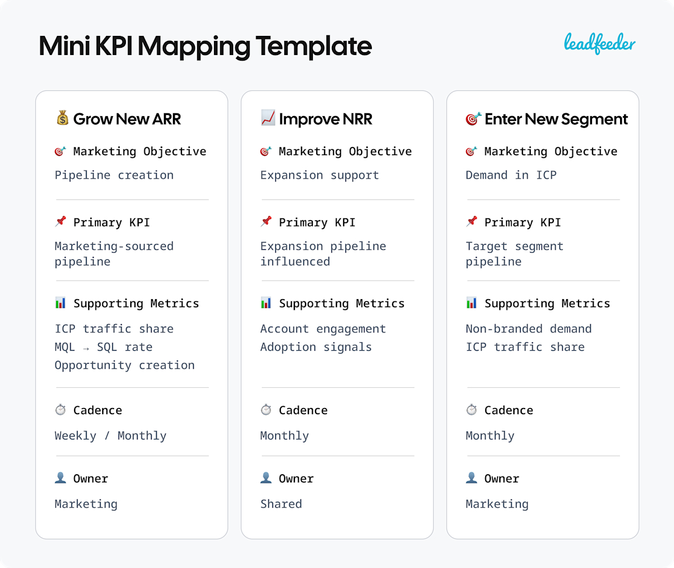Click the person icon beside Owner in Improve NRR card
Screen dimensions: 674x568
pyautogui.click(x=266, y=478)
